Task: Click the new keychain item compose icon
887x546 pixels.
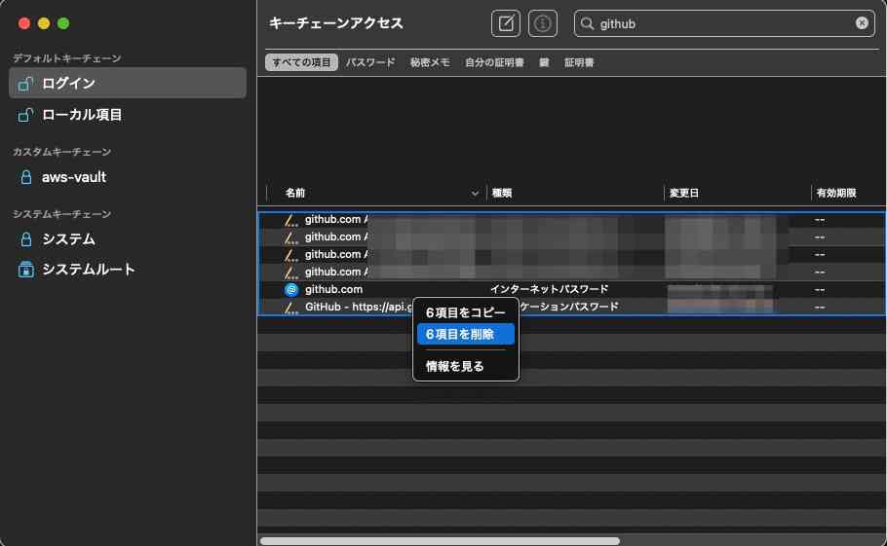Action: 505,23
